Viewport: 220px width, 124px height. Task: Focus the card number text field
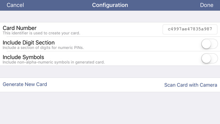(190, 29)
